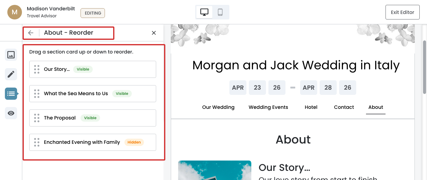Go to the Contact tab

344,107
